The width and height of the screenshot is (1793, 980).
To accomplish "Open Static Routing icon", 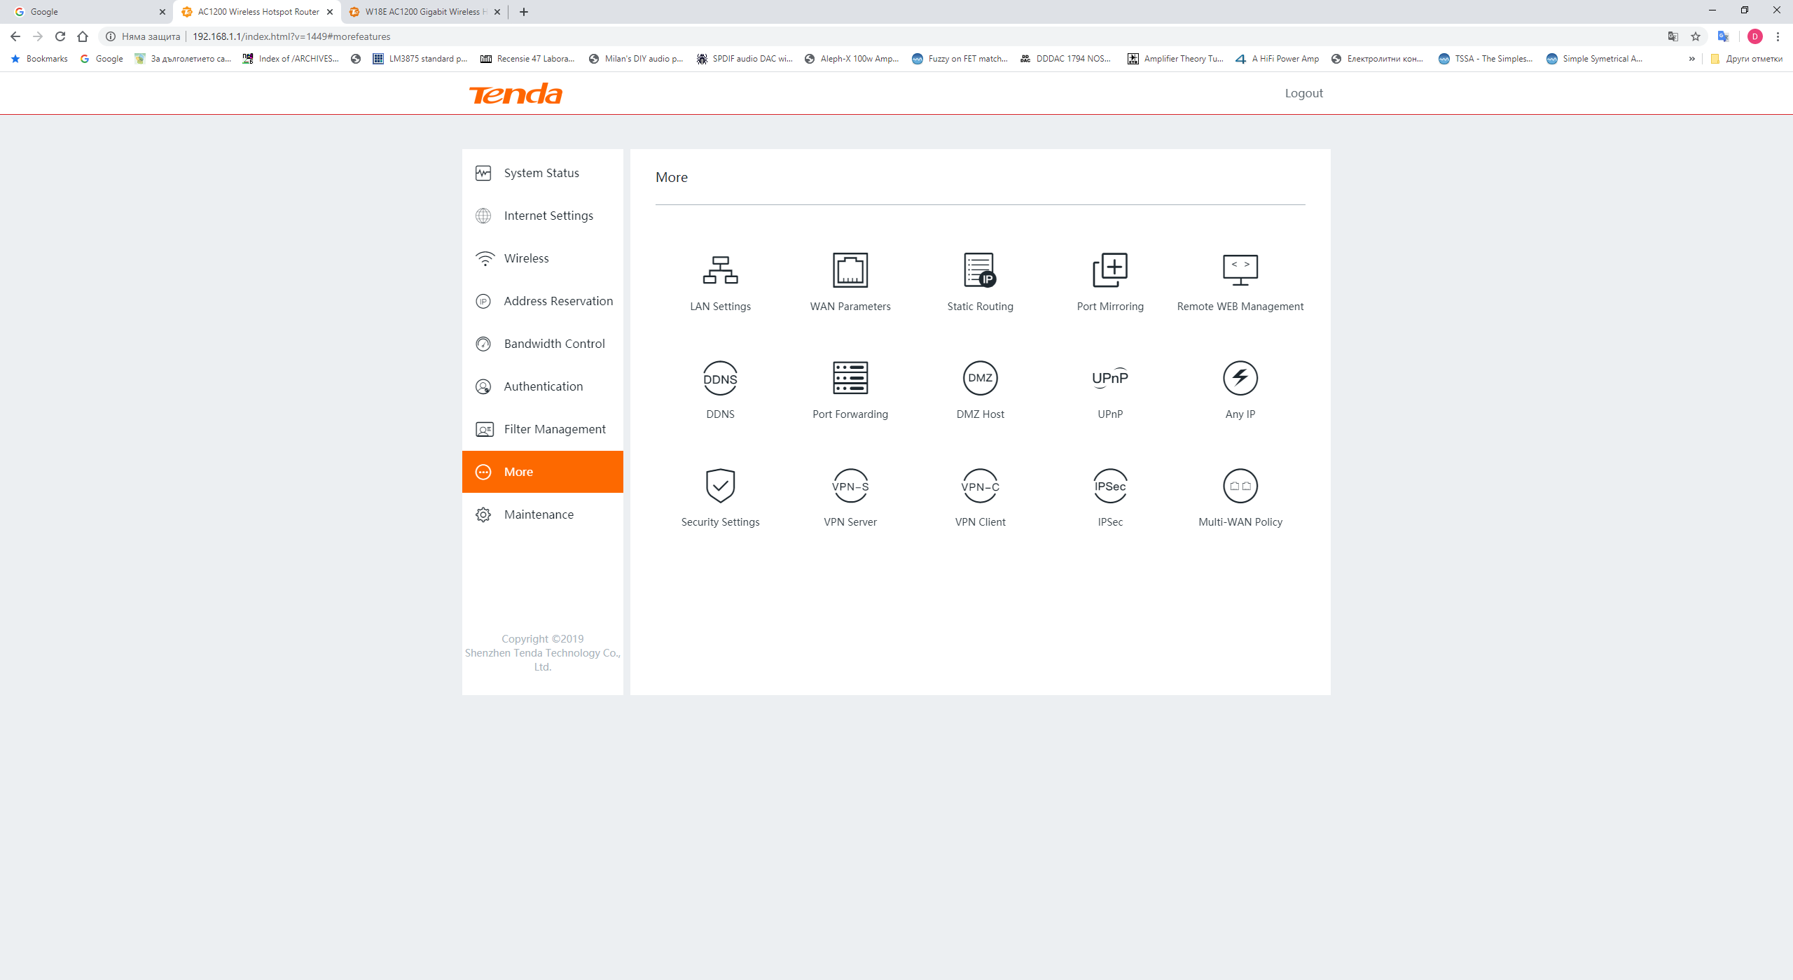I will tap(980, 270).
